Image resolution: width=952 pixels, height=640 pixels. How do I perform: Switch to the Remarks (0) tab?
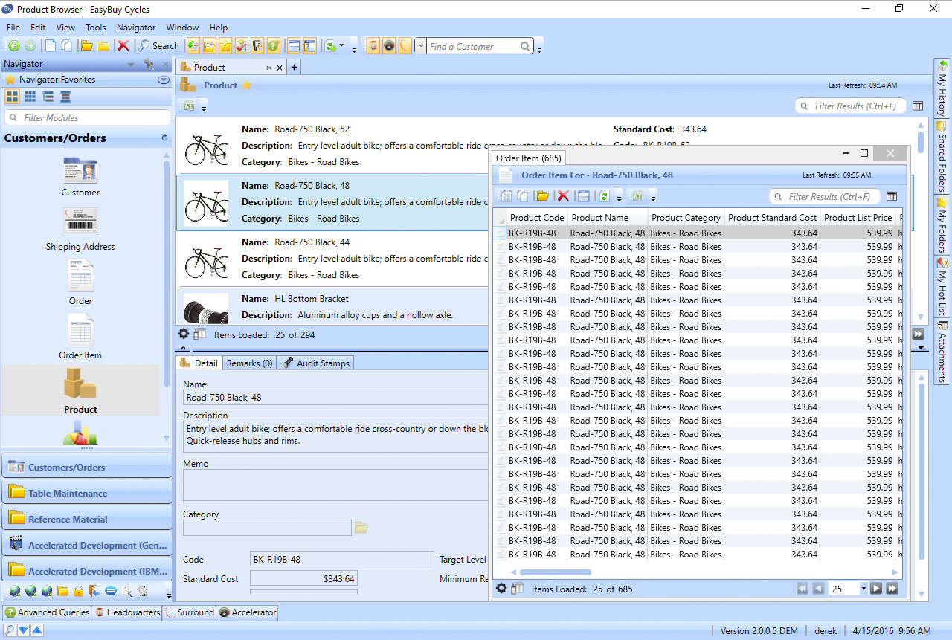(x=249, y=363)
